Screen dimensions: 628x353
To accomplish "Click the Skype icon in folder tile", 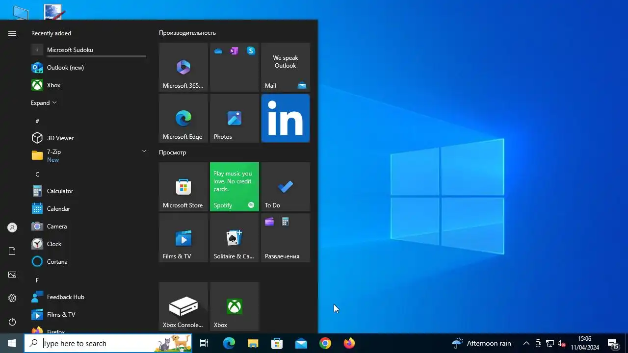I will 251,51.
